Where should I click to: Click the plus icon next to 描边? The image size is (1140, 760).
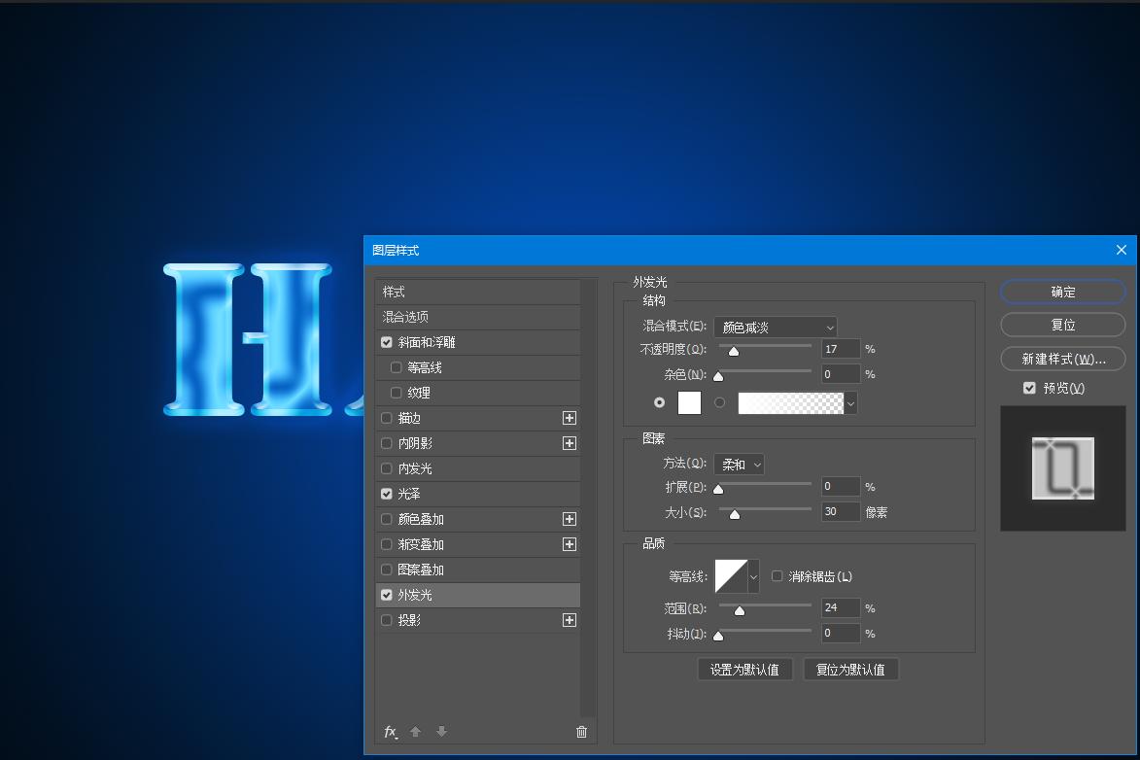click(x=570, y=417)
